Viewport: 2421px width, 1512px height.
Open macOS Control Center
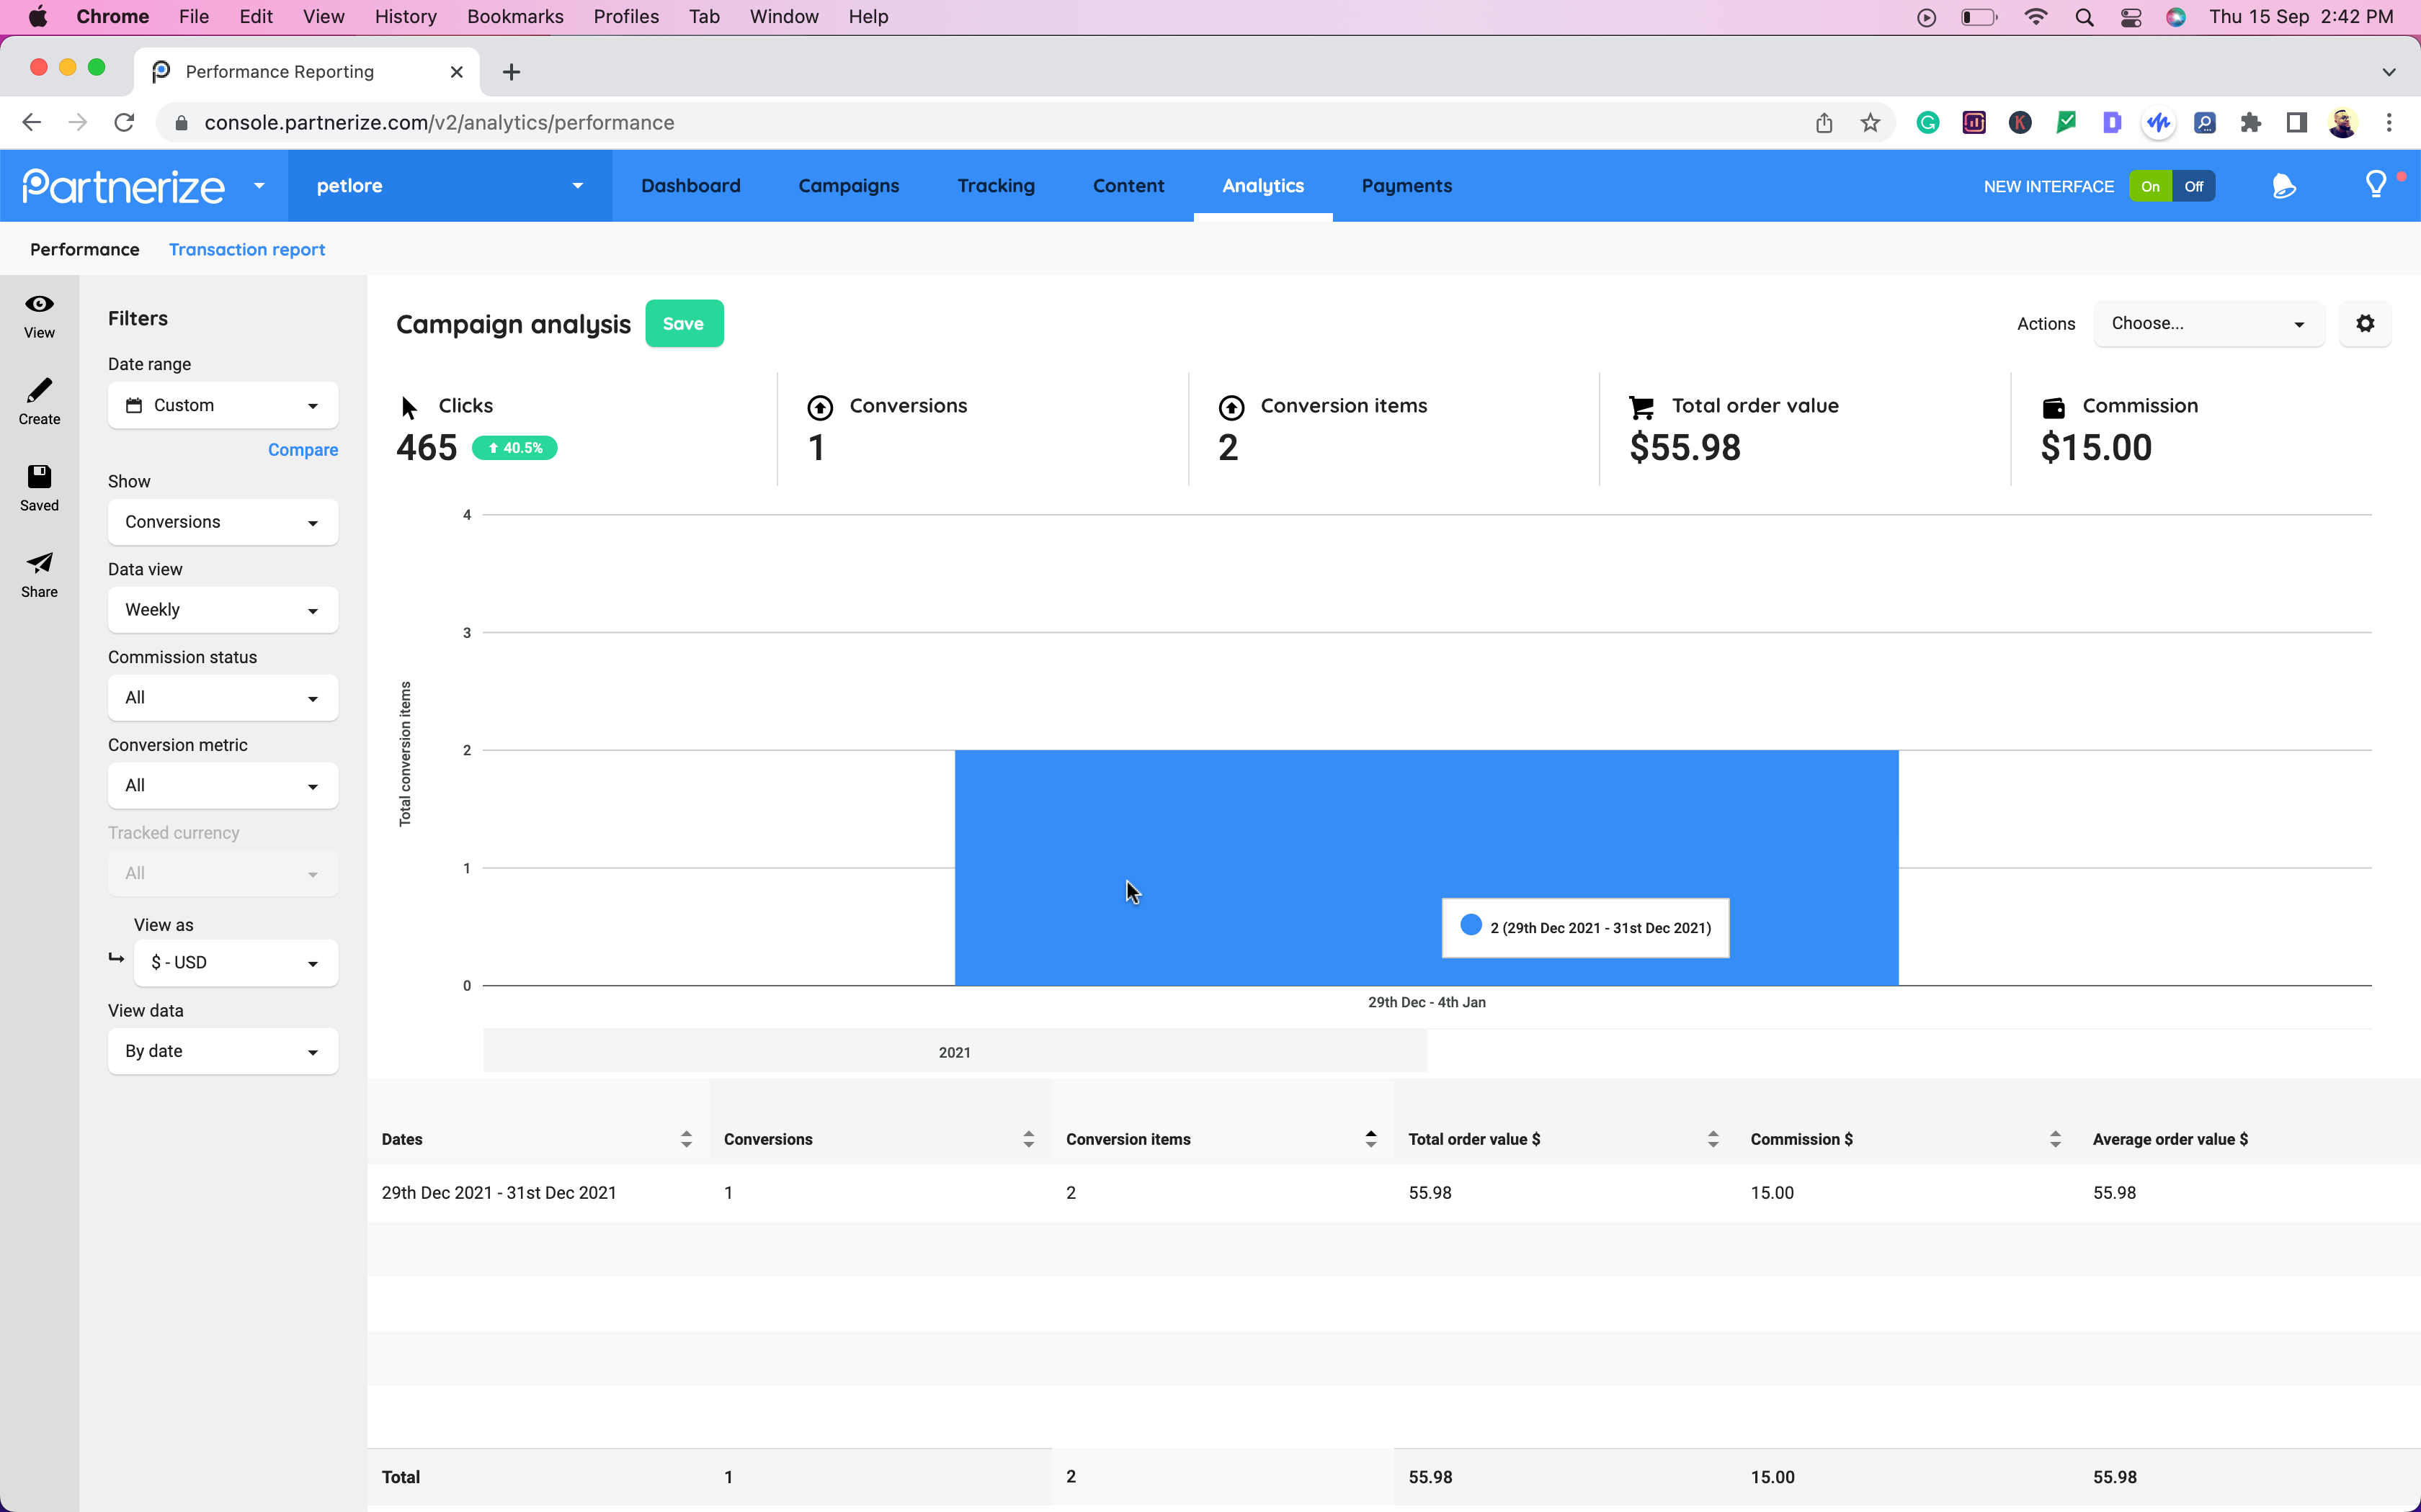point(2131,17)
